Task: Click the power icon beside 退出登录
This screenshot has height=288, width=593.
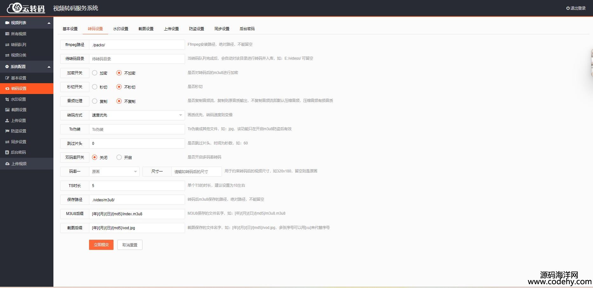Action: 568,8
